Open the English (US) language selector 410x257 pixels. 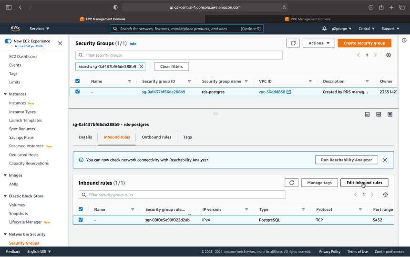point(39,251)
